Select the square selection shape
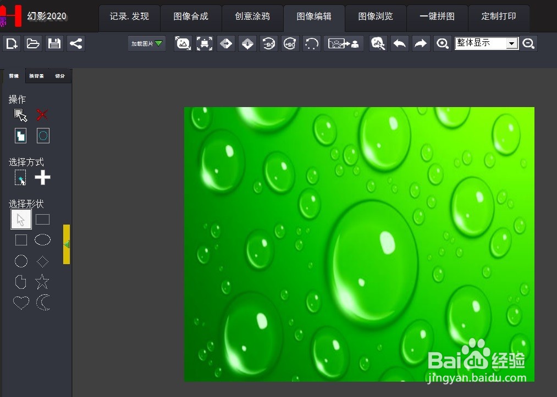The height and width of the screenshot is (397, 557). click(x=21, y=240)
